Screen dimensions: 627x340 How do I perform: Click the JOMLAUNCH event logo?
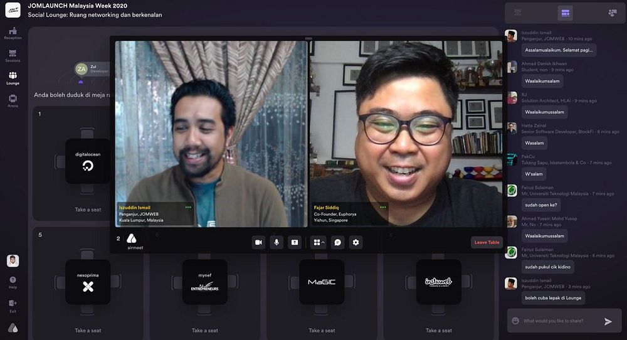13,10
